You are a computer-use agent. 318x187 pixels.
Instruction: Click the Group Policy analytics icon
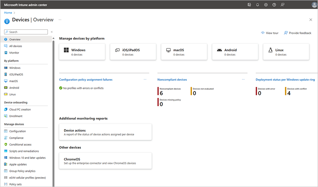click(x=6, y=171)
